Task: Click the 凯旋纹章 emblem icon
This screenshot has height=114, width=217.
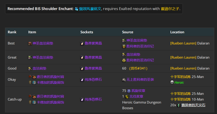Action: (x=129, y=91)
